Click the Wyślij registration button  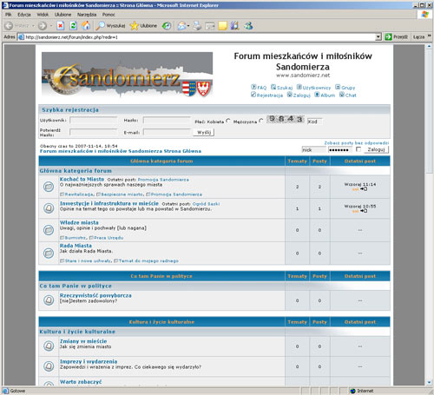(204, 132)
